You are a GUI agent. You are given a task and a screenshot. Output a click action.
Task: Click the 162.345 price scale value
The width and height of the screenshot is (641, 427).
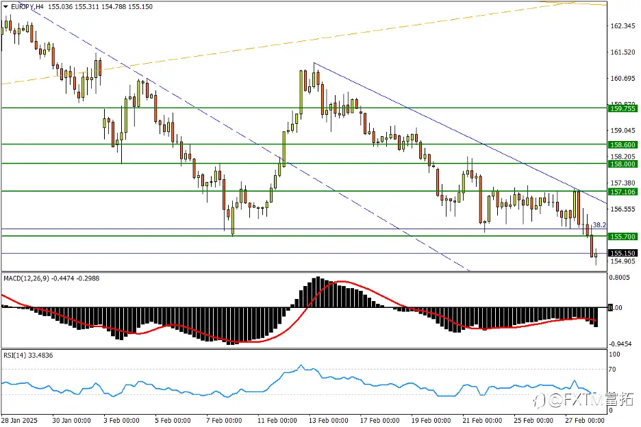coord(623,26)
